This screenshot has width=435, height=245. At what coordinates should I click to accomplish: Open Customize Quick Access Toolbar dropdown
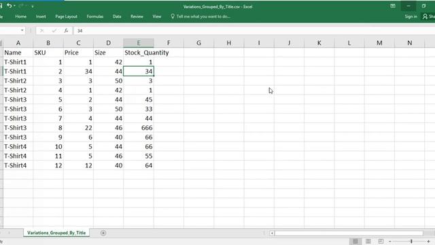[x=33, y=6]
